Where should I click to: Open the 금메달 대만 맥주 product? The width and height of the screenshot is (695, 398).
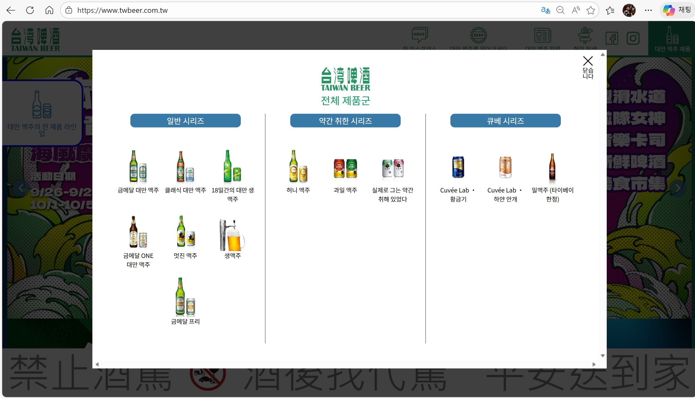pos(138,167)
